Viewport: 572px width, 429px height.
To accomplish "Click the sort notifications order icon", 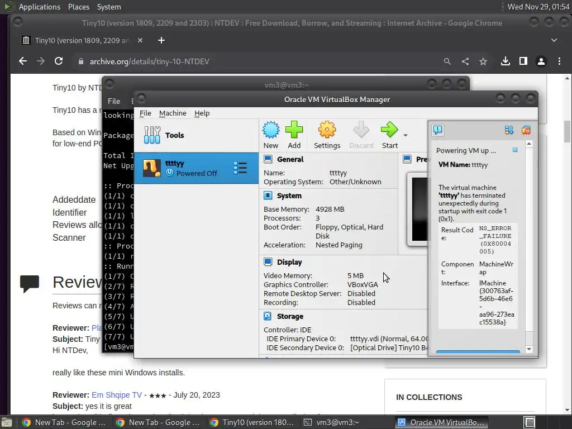I will tap(509, 130).
